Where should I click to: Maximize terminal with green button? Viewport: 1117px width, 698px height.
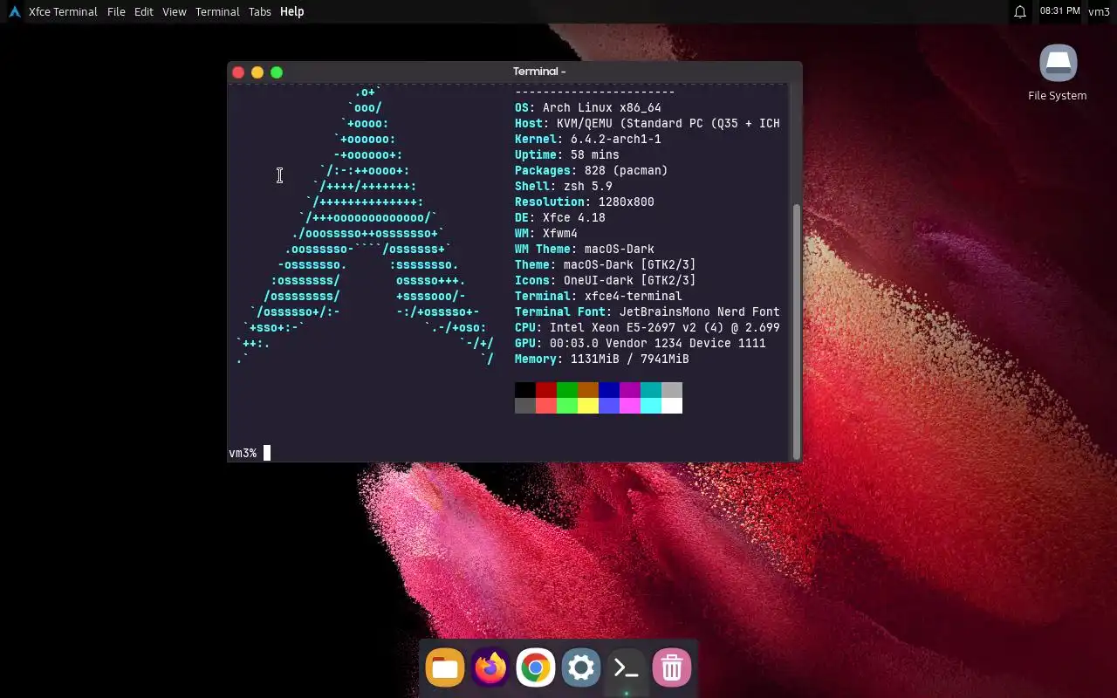click(x=277, y=72)
